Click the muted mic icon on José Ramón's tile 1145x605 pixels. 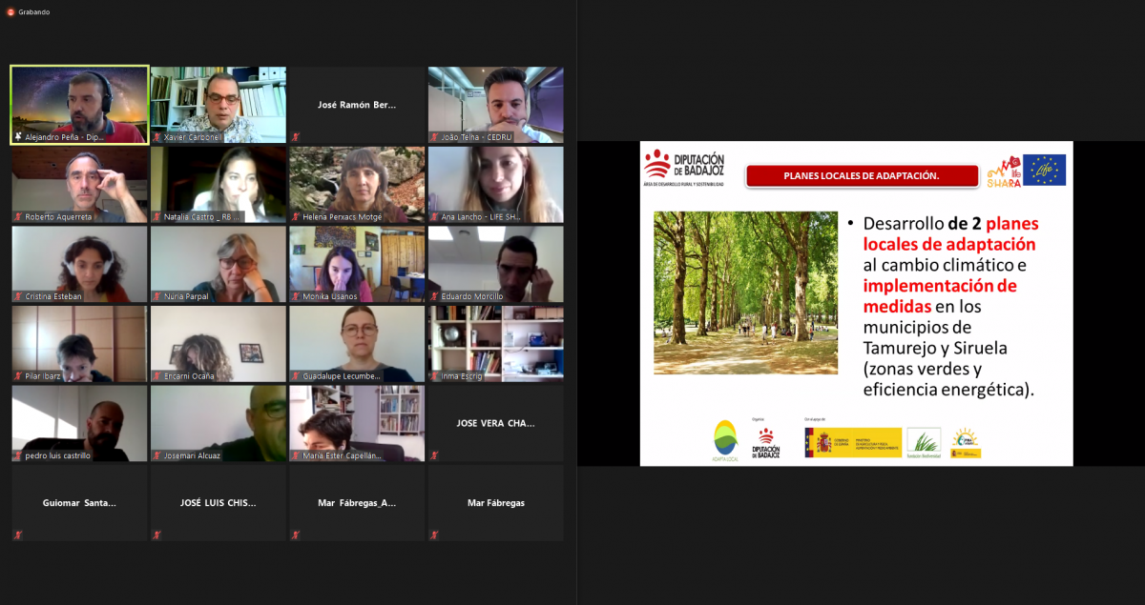click(296, 137)
